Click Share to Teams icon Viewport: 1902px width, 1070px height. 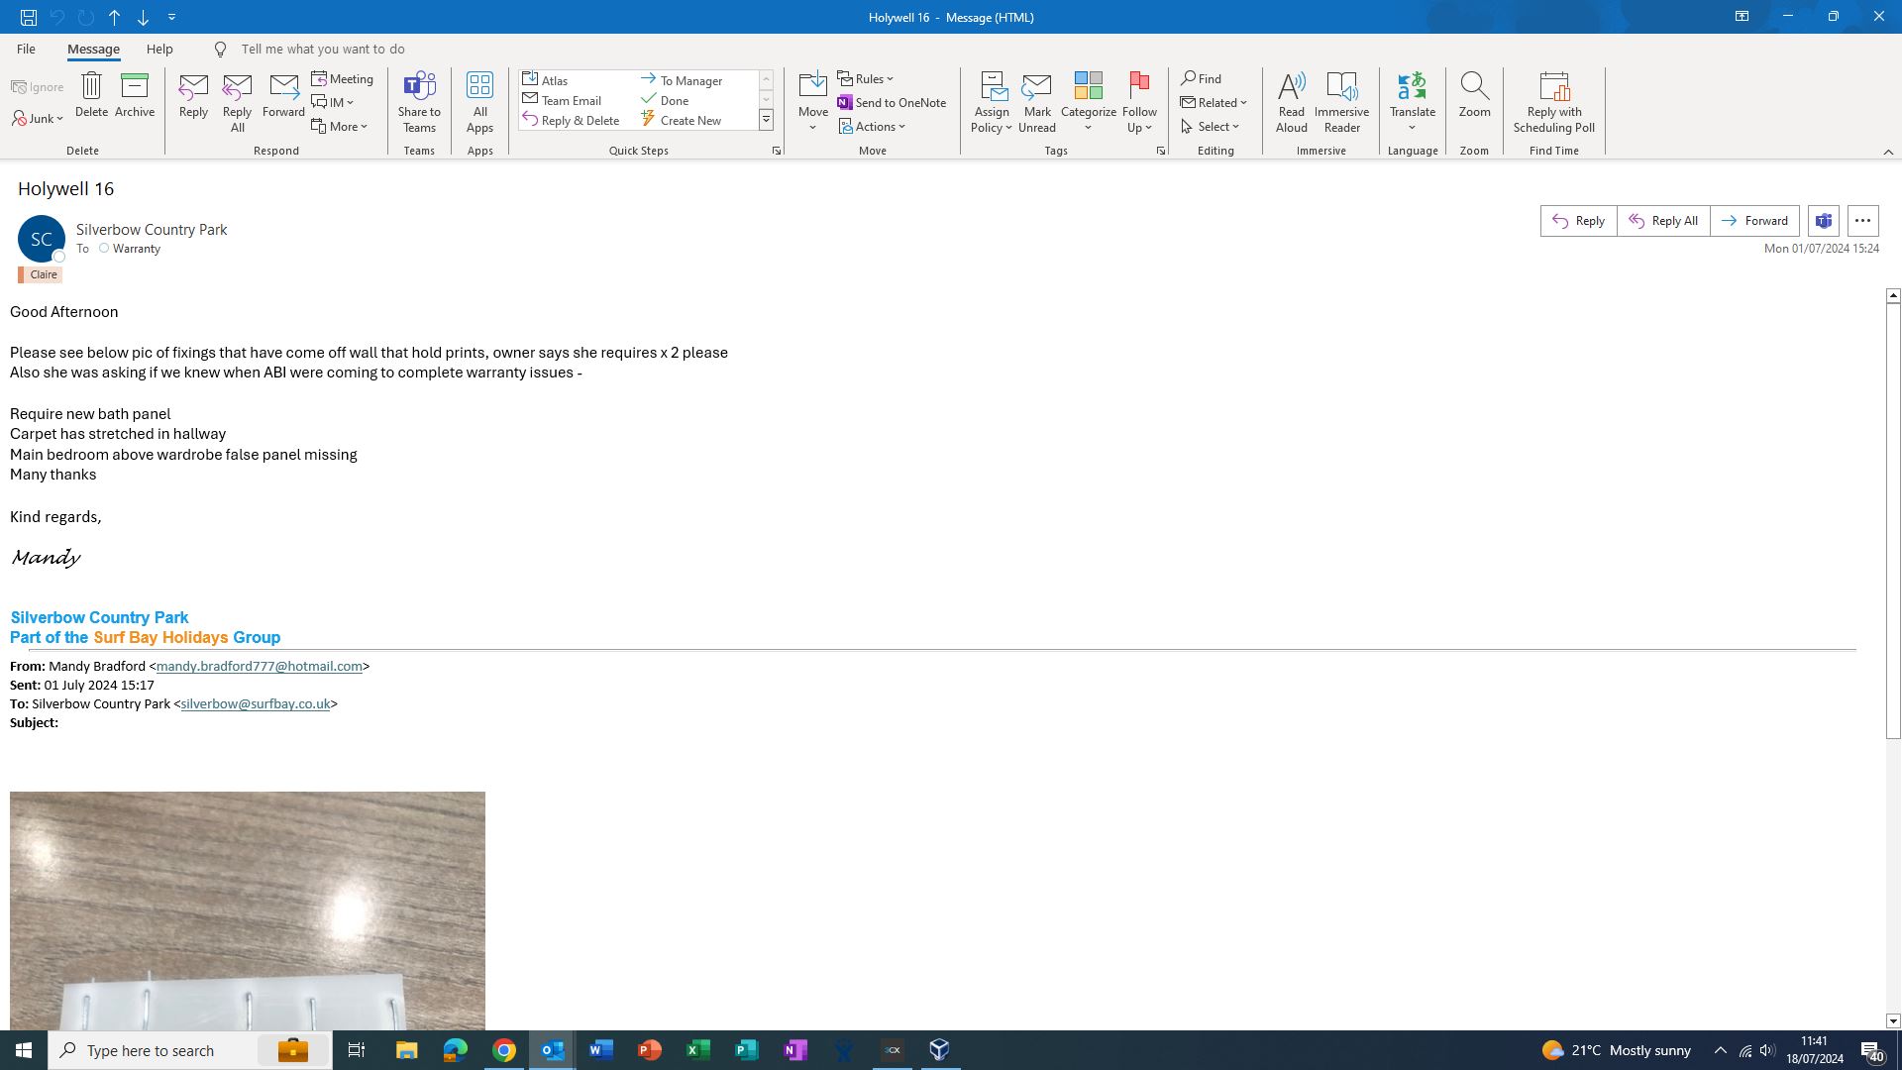pos(419,87)
